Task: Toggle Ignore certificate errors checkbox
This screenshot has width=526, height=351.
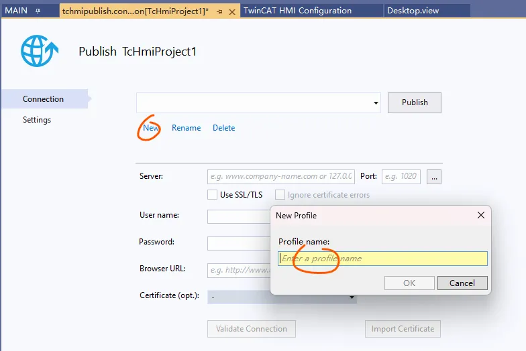Action: pos(280,194)
